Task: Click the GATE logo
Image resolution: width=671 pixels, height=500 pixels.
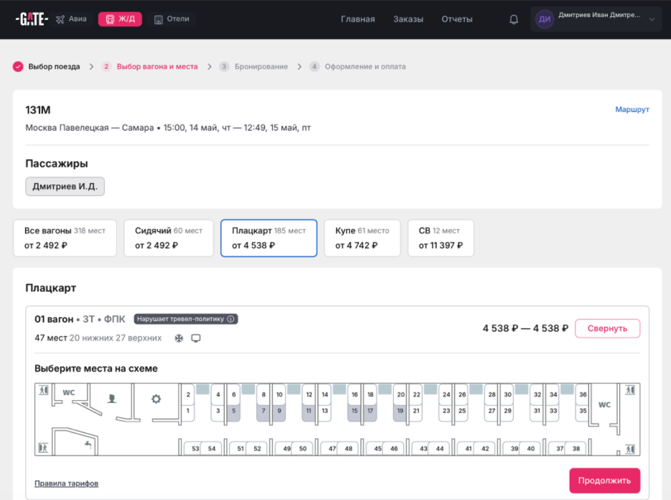Action: [x=31, y=19]
